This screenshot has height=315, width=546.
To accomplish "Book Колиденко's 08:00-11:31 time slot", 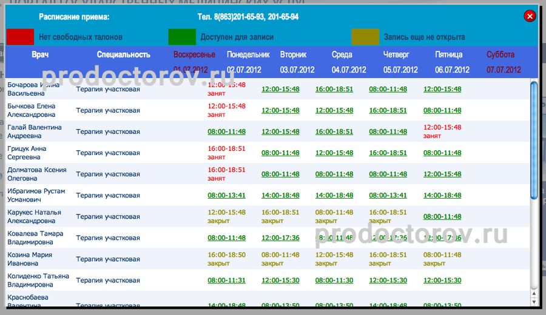I will pyautogui.click(x=226, y=280).
